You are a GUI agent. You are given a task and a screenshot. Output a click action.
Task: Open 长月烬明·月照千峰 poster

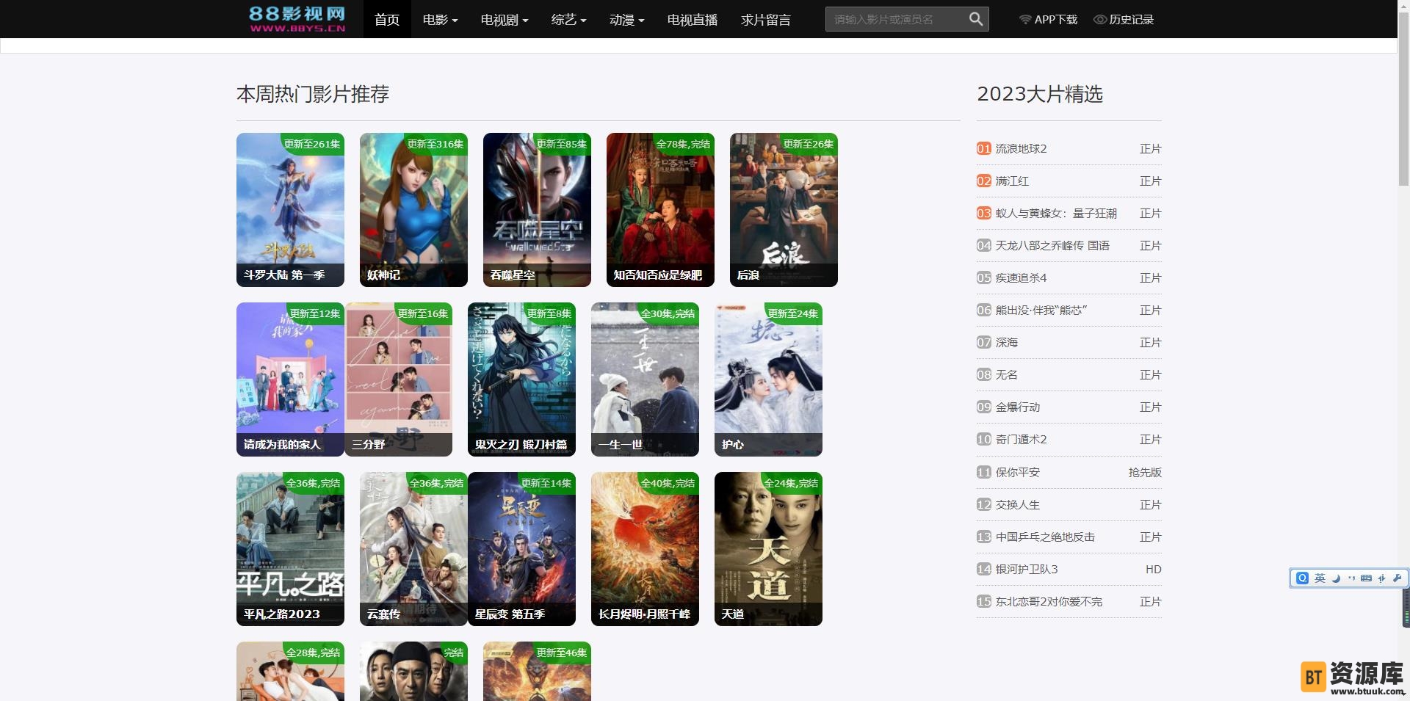coord(645,549)
